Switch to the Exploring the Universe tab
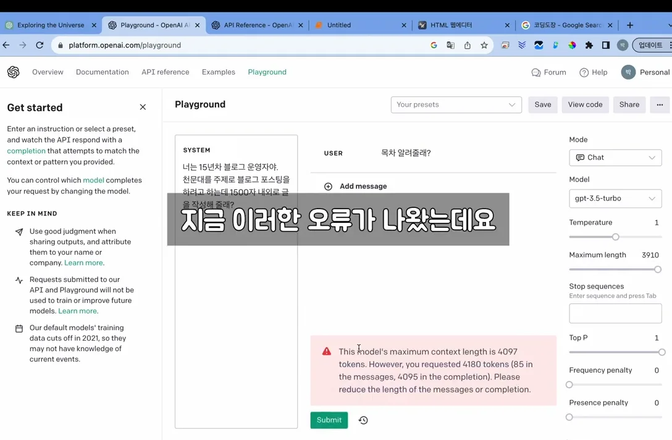Viewport: 672px width, 440px height. click(51, 25)
